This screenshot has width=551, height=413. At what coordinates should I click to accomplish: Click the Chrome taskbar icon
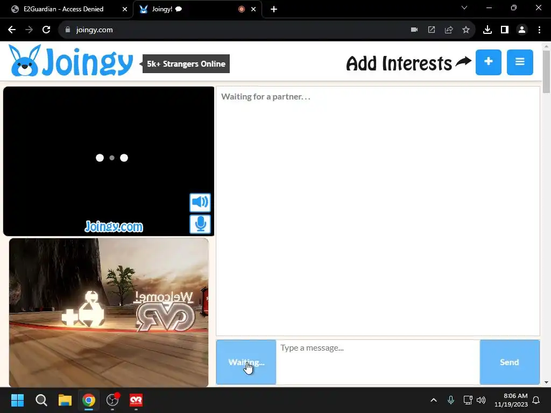coord(89,400)
